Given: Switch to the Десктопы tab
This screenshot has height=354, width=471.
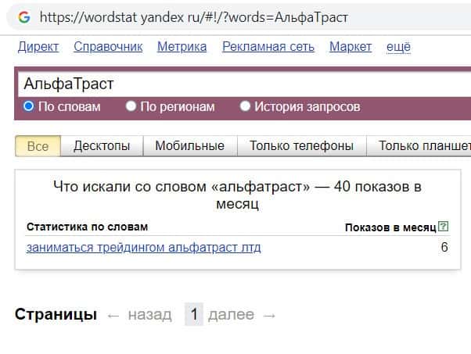Looking at the screenshot, I should pos(102,146).
